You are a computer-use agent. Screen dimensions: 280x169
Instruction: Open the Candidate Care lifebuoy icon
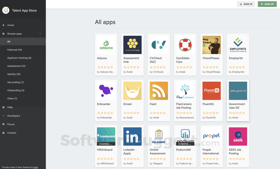click(x=185, y=45)
